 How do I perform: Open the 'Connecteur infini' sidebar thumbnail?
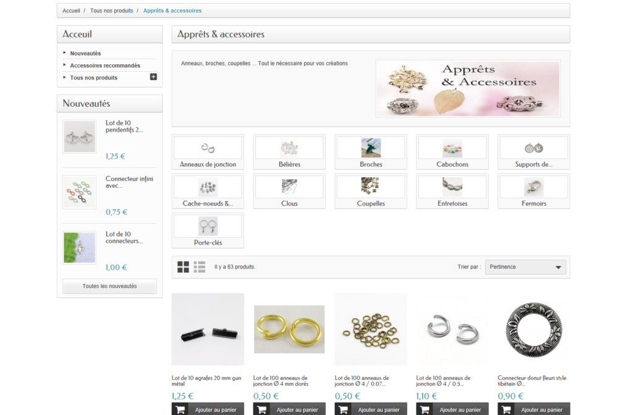tap(79, 191)
